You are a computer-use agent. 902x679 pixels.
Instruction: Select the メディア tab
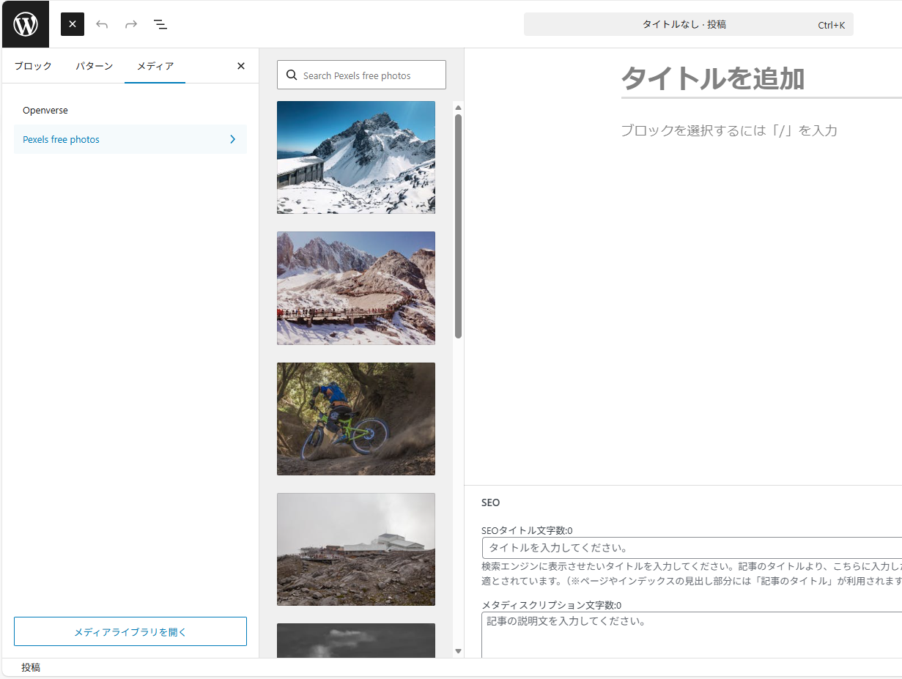pyautogui.click(x=155, y=66)
